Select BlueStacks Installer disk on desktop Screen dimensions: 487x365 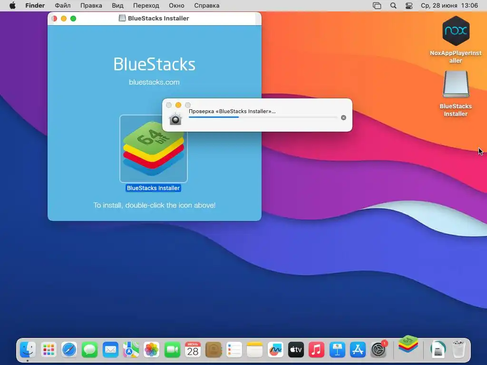[456, 85]
